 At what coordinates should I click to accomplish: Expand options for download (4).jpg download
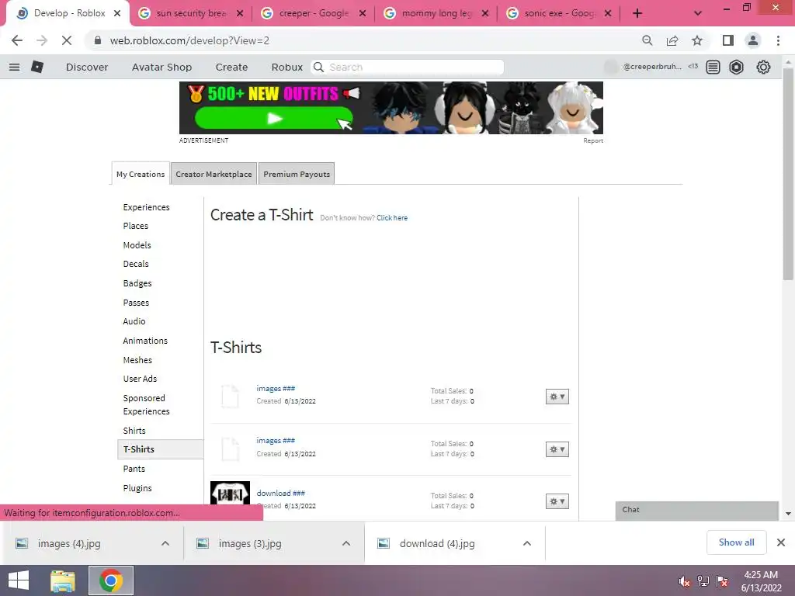point(527,543)
